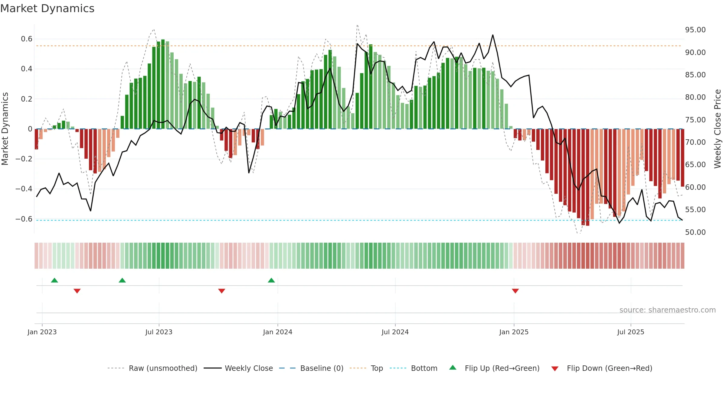726x408 pixels.
Task: Select the green flip-up marker near May 2023
Action: click(122, 280)
